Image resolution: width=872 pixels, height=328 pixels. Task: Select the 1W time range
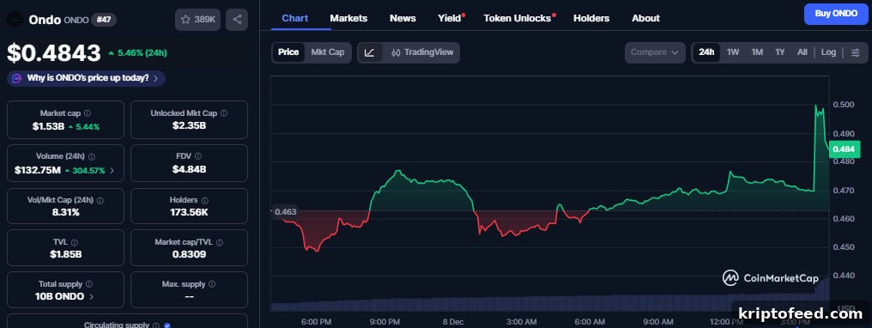pyautogui.click(x=733, y=52)
